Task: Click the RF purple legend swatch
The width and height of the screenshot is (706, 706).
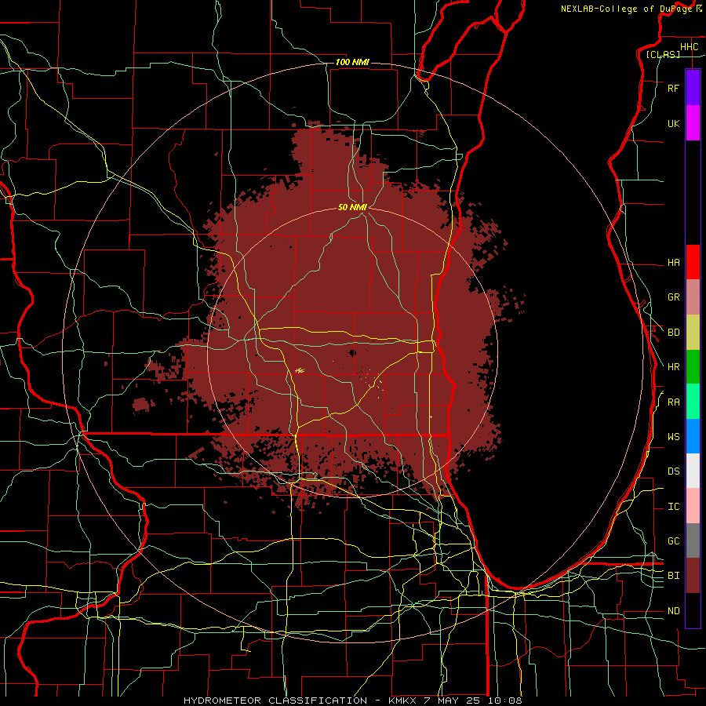Action: coord(693,88)
